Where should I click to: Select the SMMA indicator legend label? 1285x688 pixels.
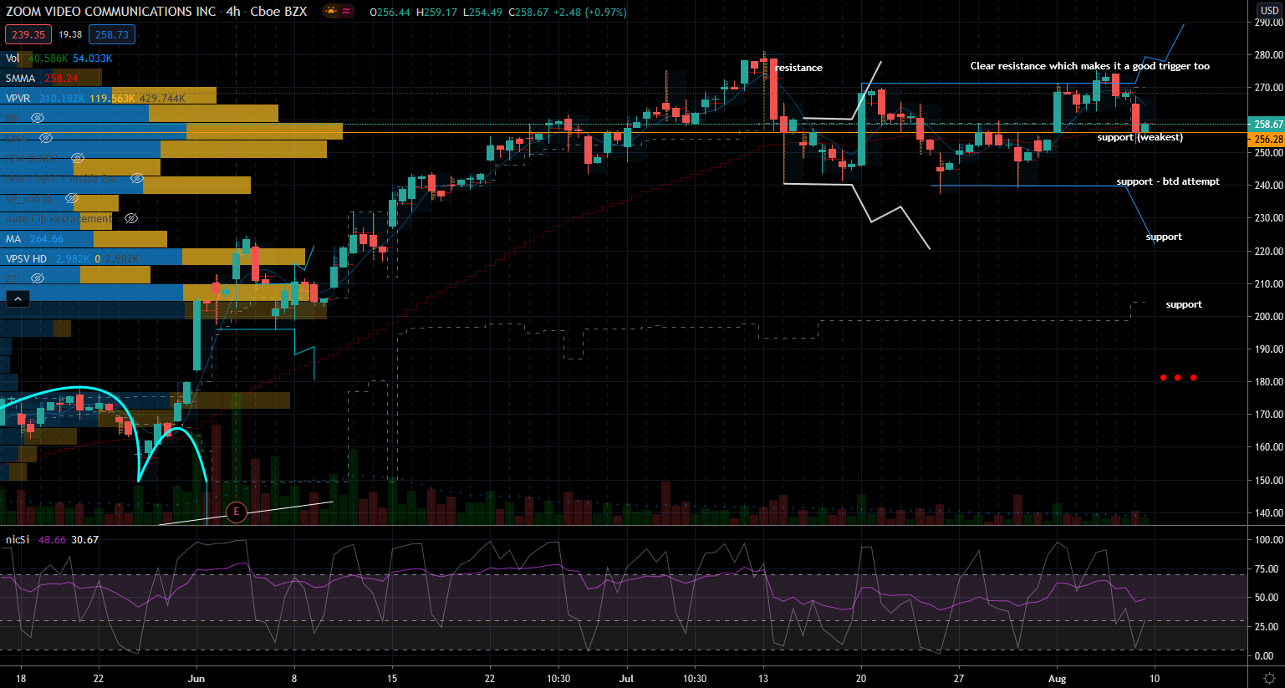21,78
